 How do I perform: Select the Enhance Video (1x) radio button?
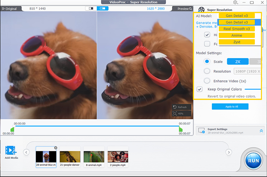click(x=207, y=81)
